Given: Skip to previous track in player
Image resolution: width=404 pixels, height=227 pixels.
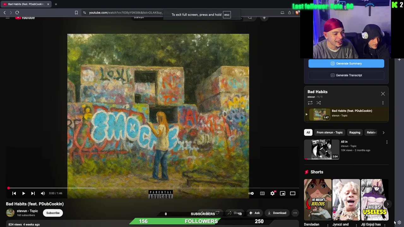Looking at the screenshot, I should (x=14, y=193).
